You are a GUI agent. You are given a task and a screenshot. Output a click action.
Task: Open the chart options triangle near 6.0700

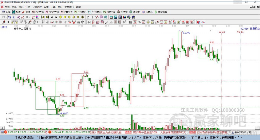211,30
